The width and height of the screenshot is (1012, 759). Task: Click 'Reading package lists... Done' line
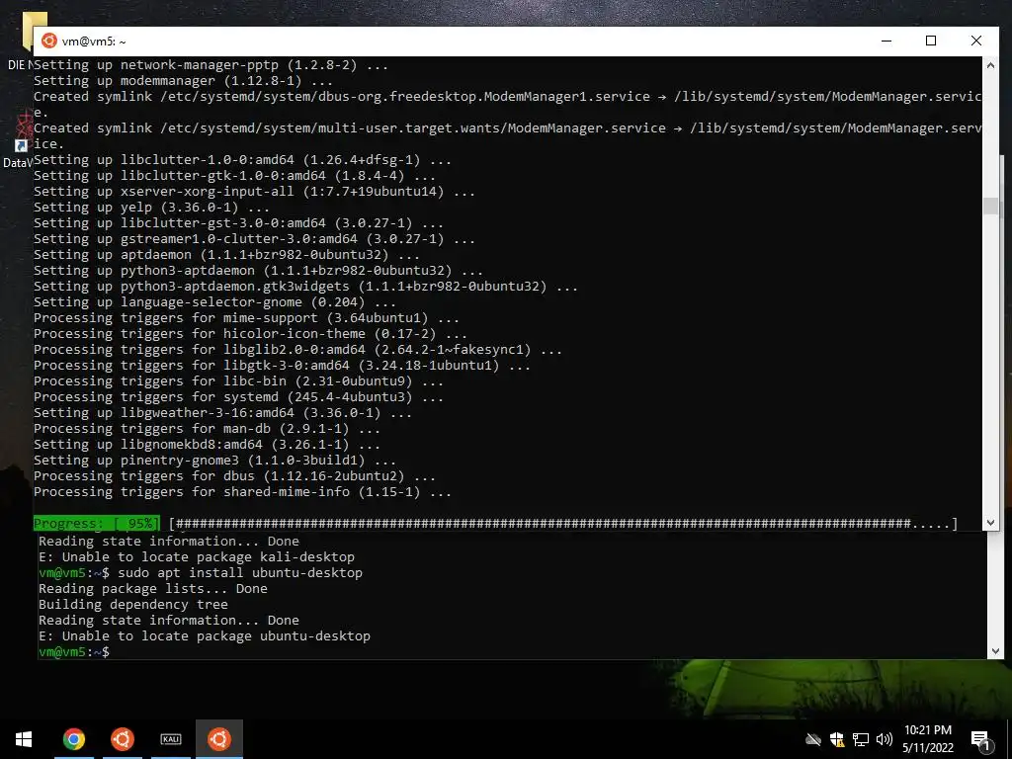click(153, 589)
